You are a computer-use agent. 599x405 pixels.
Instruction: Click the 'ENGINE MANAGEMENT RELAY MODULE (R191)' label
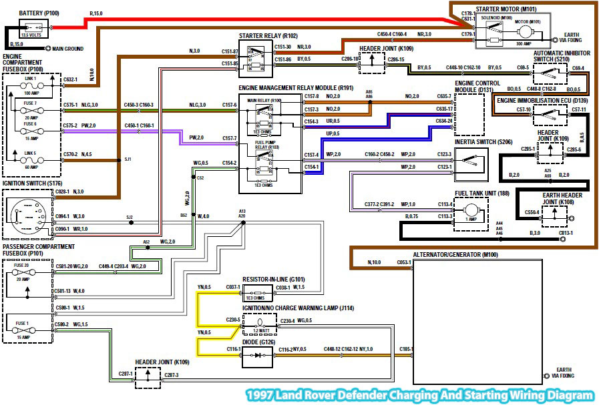[296, 88]
